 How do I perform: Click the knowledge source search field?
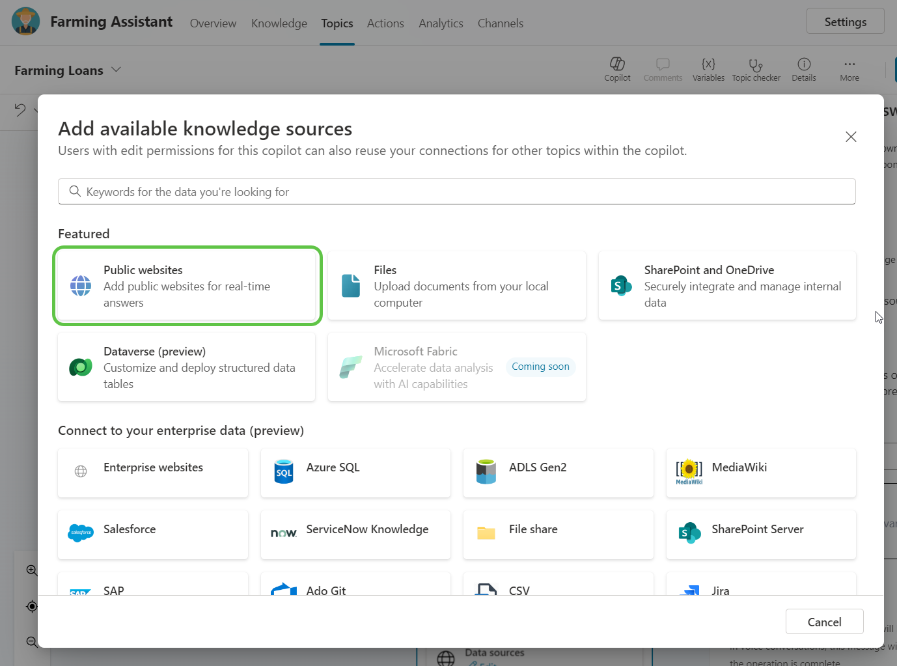(x=456, y=191)
